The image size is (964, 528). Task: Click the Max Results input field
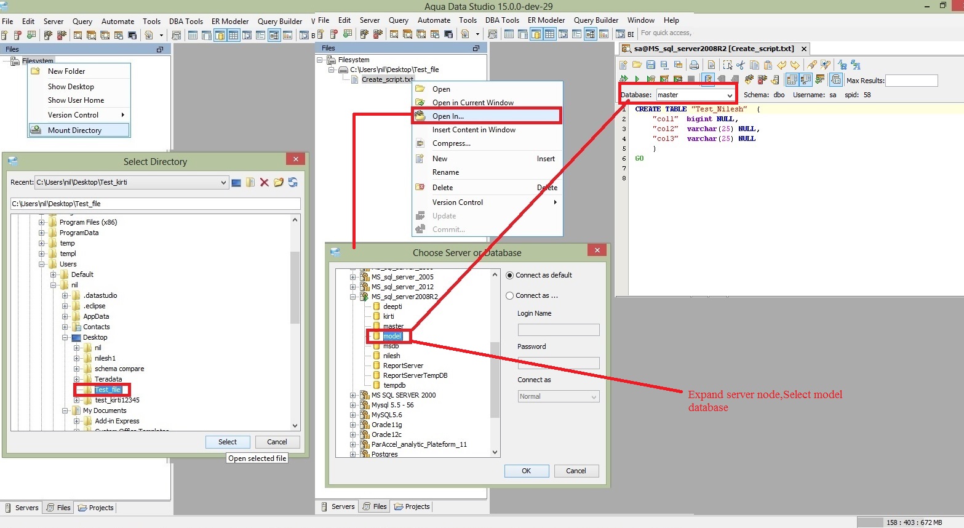pos(911,81)
